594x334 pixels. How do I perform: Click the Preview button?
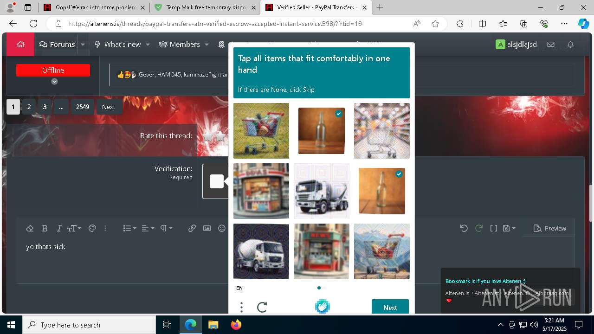click(x=550, y=228)
